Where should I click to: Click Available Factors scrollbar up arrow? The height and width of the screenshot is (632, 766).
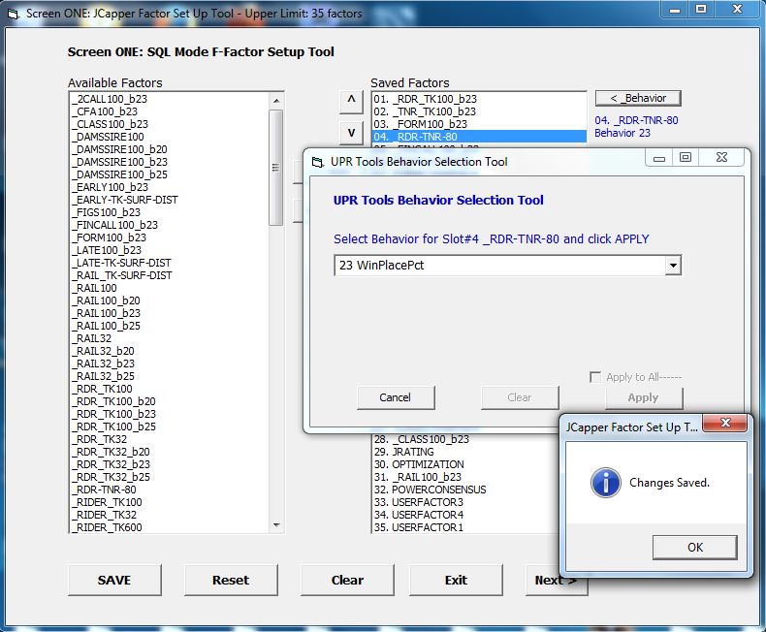pyautogui.click(x=276, y=100)
